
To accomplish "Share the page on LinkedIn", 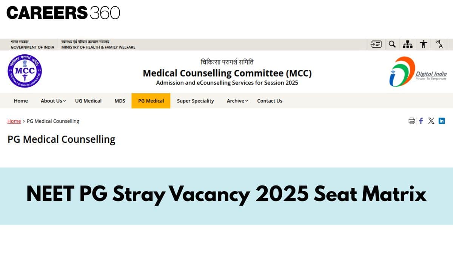I will [x=442, y=121].
